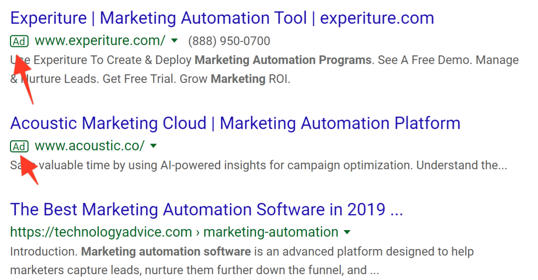538x280 pixels.
Task: Visit the www.acoustic.co/ green URL
Action: click(90, 146)
